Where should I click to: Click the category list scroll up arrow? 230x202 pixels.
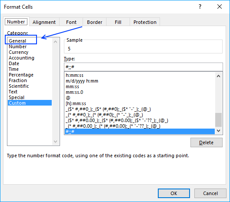coord(56,42)
